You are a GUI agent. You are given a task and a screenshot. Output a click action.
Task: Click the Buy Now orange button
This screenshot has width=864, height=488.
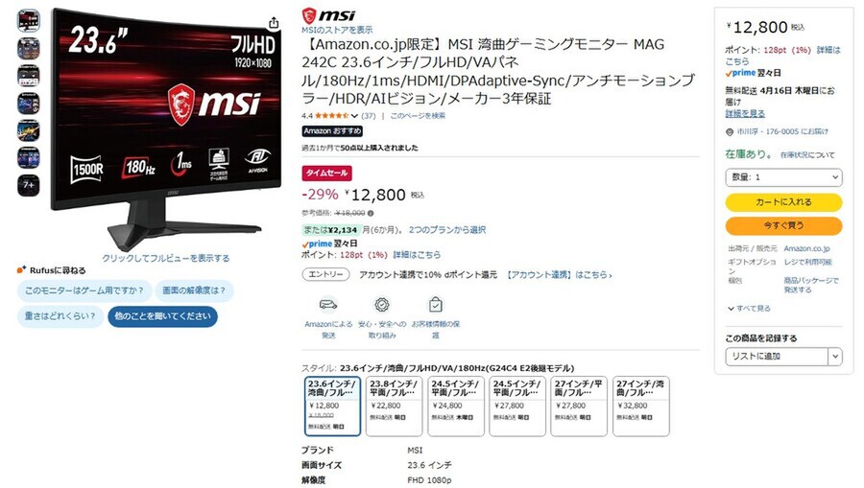coord(783,225)
